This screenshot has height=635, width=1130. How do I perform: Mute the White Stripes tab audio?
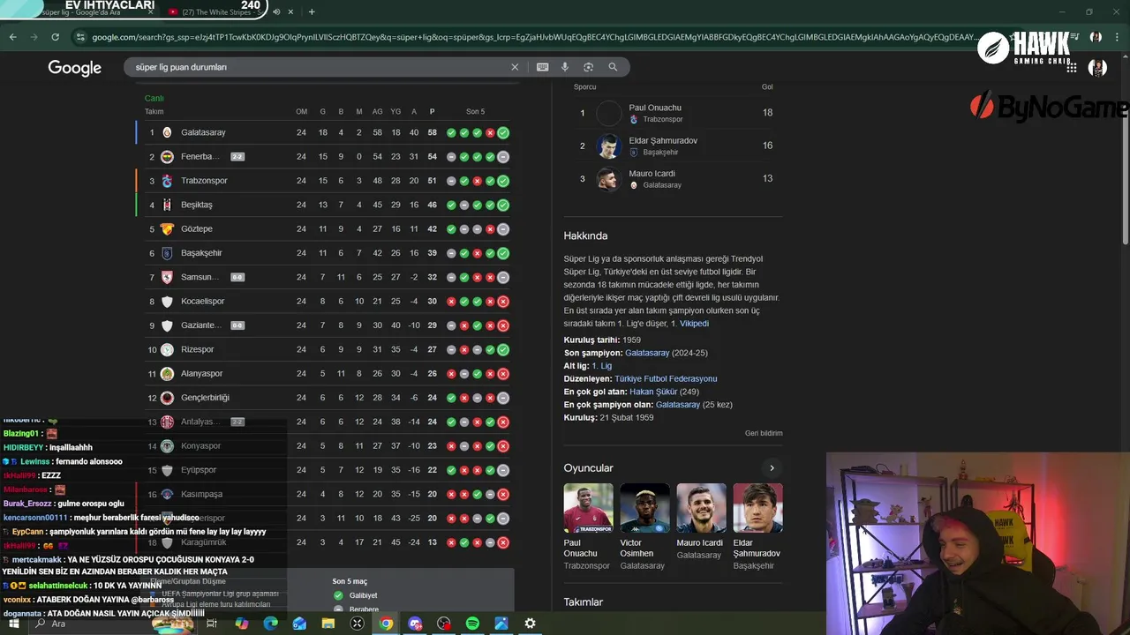click(x=277, y=11)
